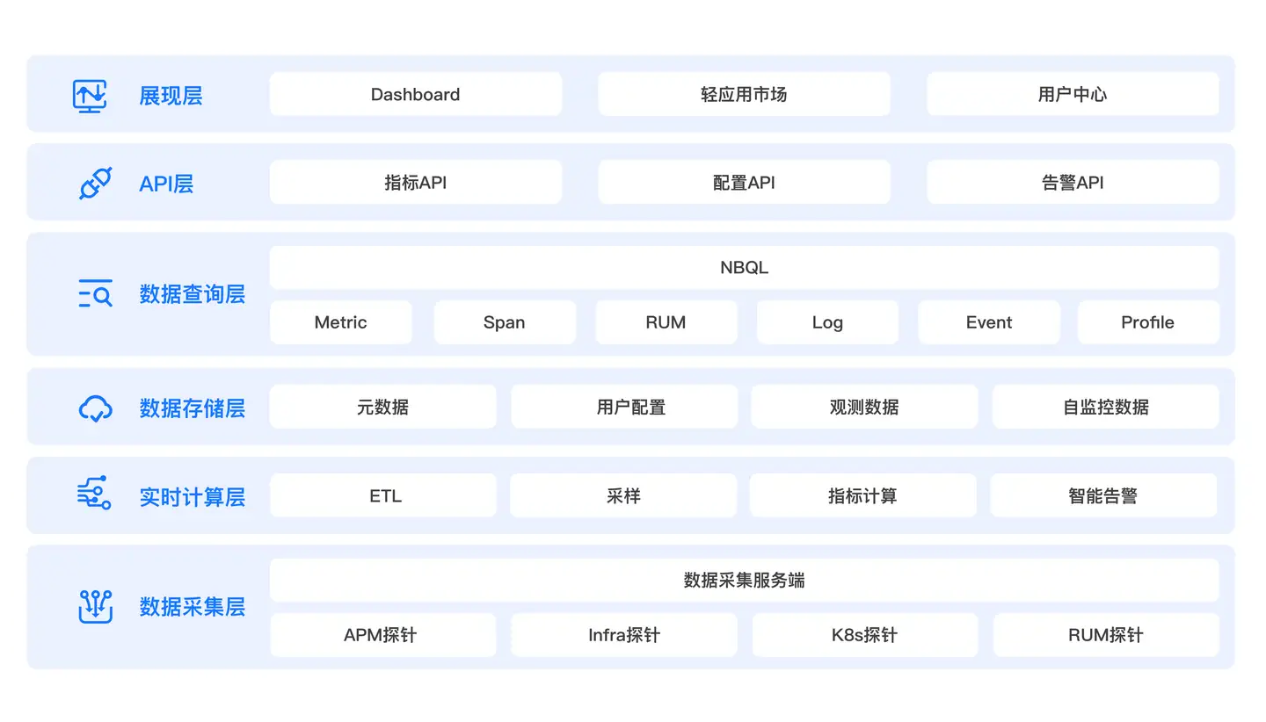Click the 展现层 monitor chart icon
Image resolution: width=1266 pixels, height=722 pixels.
click(x=90, y=95)
